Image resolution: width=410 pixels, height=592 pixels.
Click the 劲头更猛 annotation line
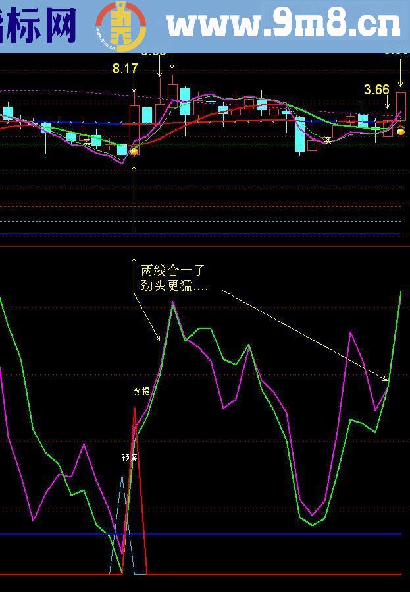click(174, 286)
